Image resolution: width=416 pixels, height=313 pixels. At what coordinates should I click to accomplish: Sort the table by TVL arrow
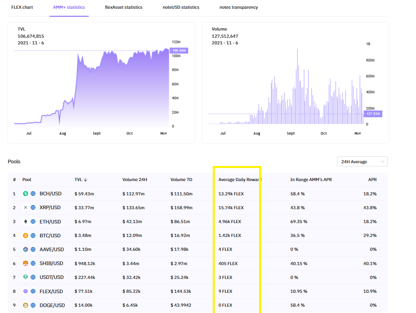[x=86, y=180]
